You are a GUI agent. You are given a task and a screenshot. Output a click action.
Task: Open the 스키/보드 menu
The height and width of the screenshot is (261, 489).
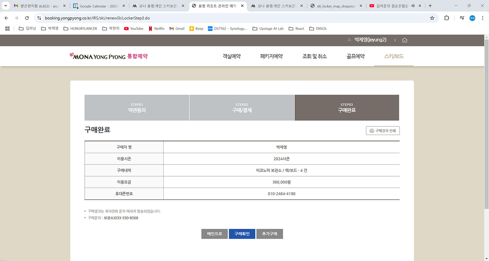tap(394, 56)
